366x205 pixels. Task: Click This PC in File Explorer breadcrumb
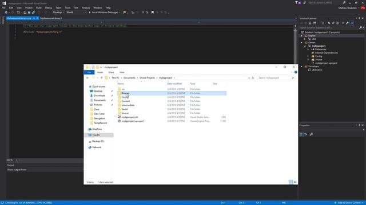click(116, 78)
